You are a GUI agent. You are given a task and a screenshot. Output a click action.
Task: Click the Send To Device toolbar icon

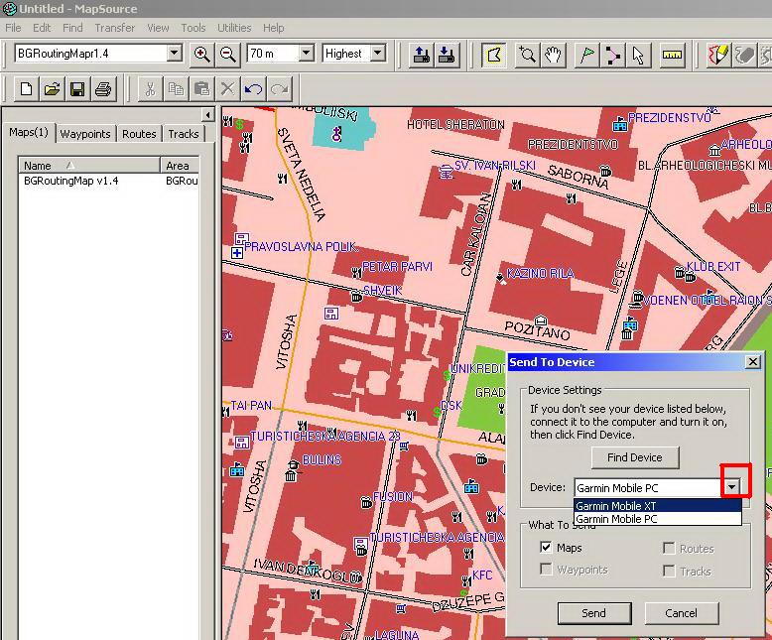click(422, 55)
